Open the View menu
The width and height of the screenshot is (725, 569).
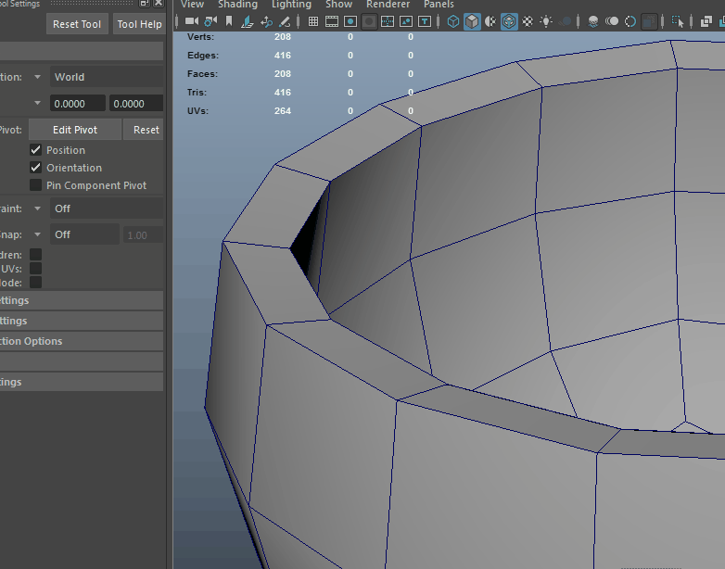click(192, 4)
